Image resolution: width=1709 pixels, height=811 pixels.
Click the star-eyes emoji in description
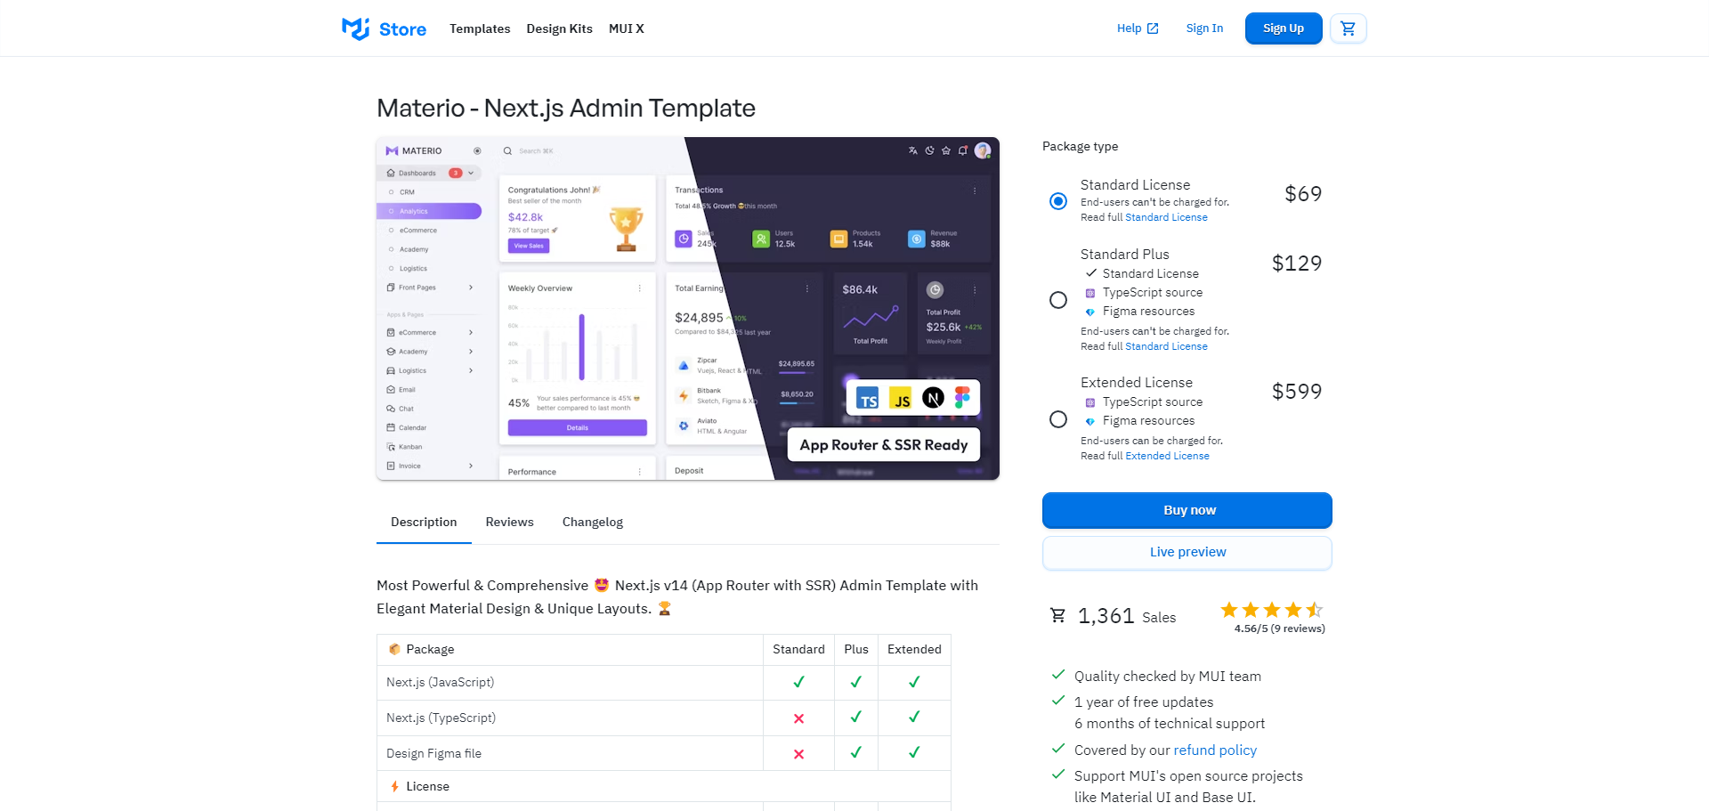[x=602, y=585]
